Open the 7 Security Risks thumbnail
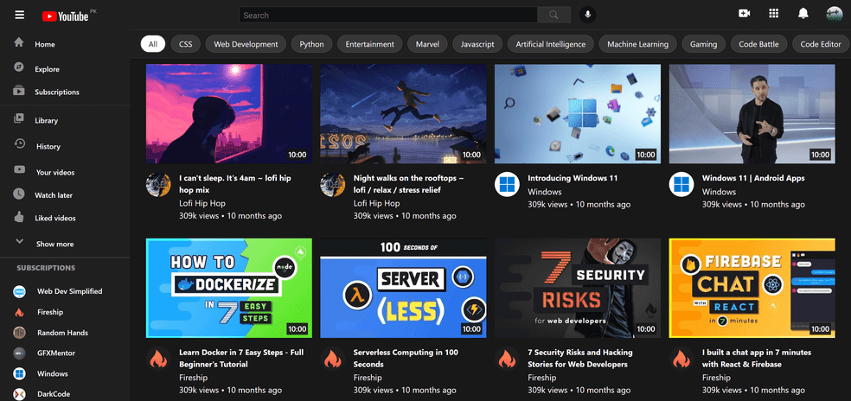 click(578, 288)
